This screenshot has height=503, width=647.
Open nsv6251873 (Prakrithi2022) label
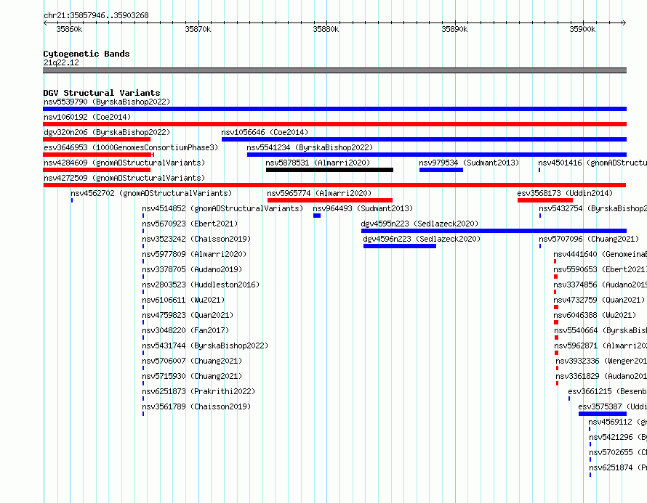click(x=198, y=391)
